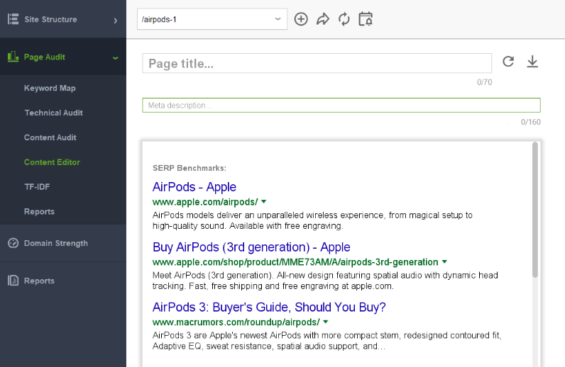
Task: Click the Site Structure list icon
Action: (13, 19)
